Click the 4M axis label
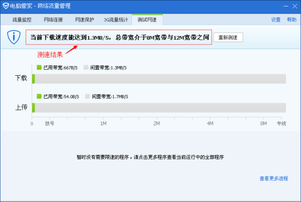 click(210, 123)
